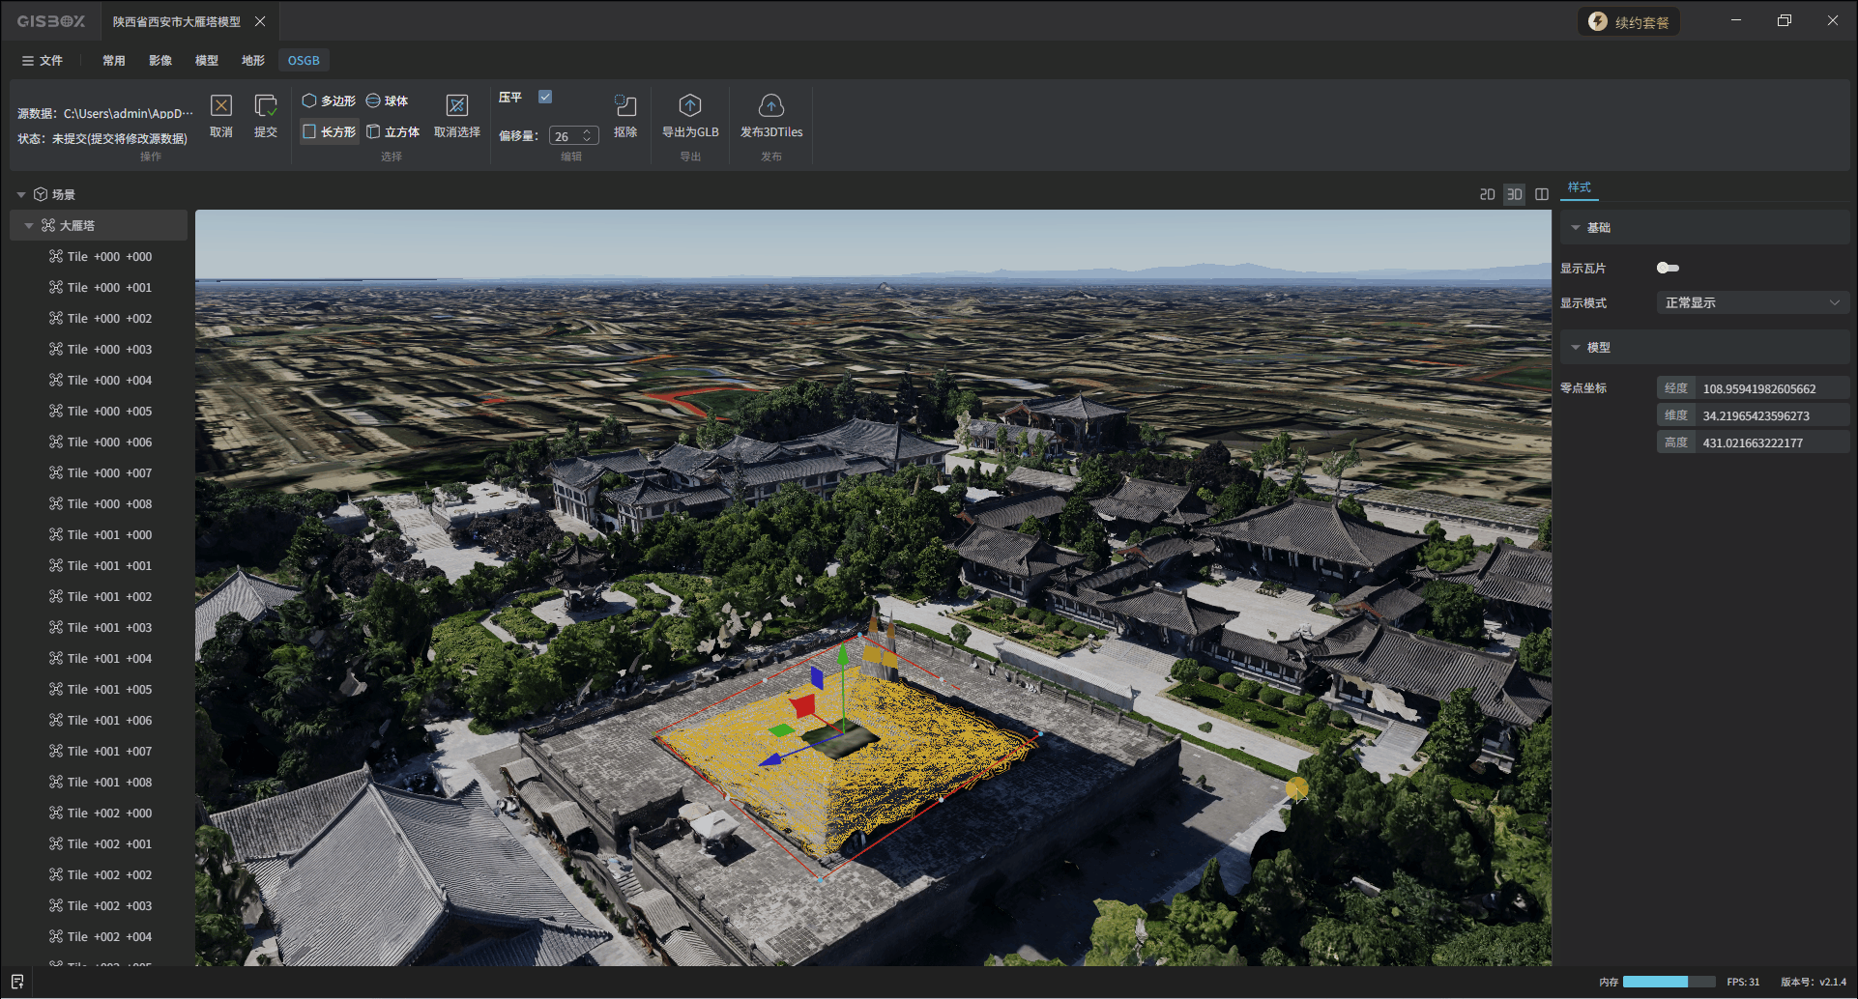Publish as 3DTiles

click(x=770, y=106)
